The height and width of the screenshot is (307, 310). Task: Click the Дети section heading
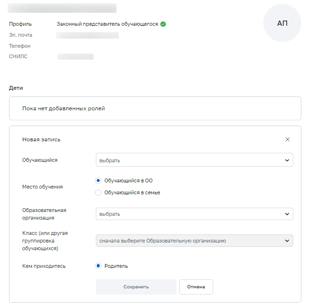tap(16, 88)
